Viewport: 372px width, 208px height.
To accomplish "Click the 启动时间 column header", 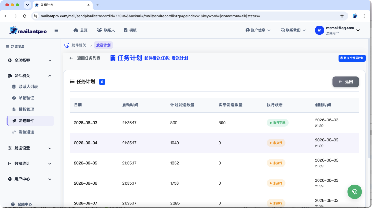I will pyautogui.click(x=130, y=105).
